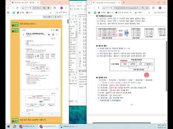Open green bookmark icon in left browser

point(14,13)
